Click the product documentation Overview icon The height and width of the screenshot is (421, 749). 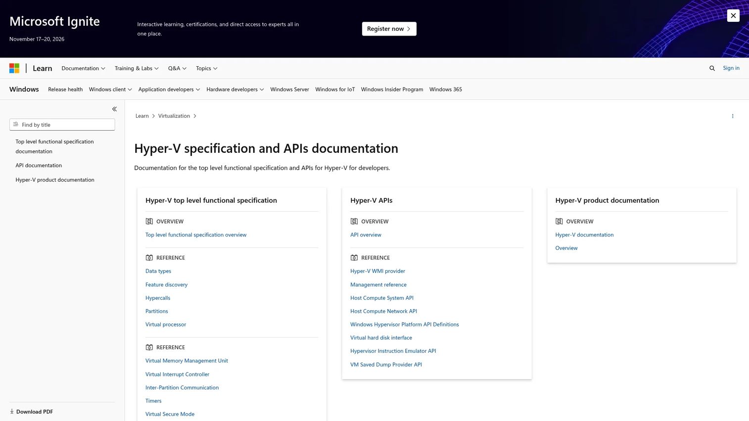559,221
